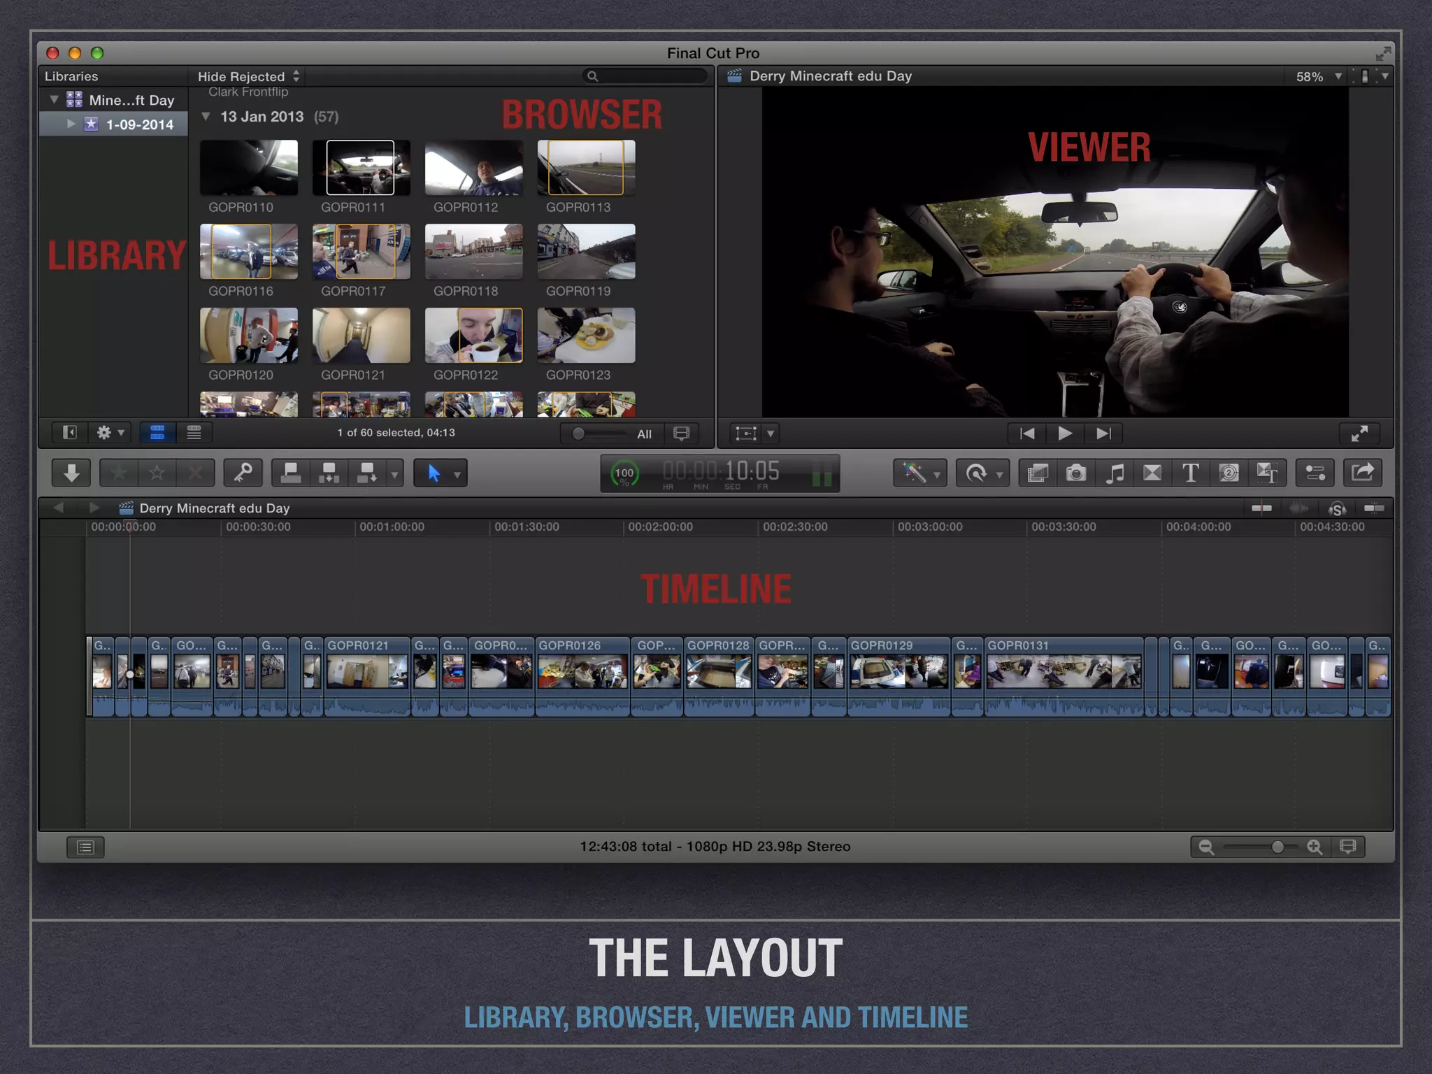This screenshot has width=1432, height=1074.
Task: Toggle audio skimming in timeline
Action: click(1299, 508)
